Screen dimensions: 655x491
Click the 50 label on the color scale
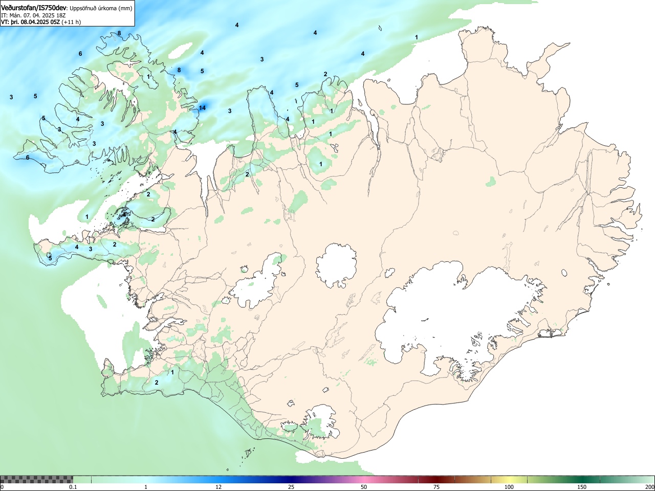[x=363, y=487]
